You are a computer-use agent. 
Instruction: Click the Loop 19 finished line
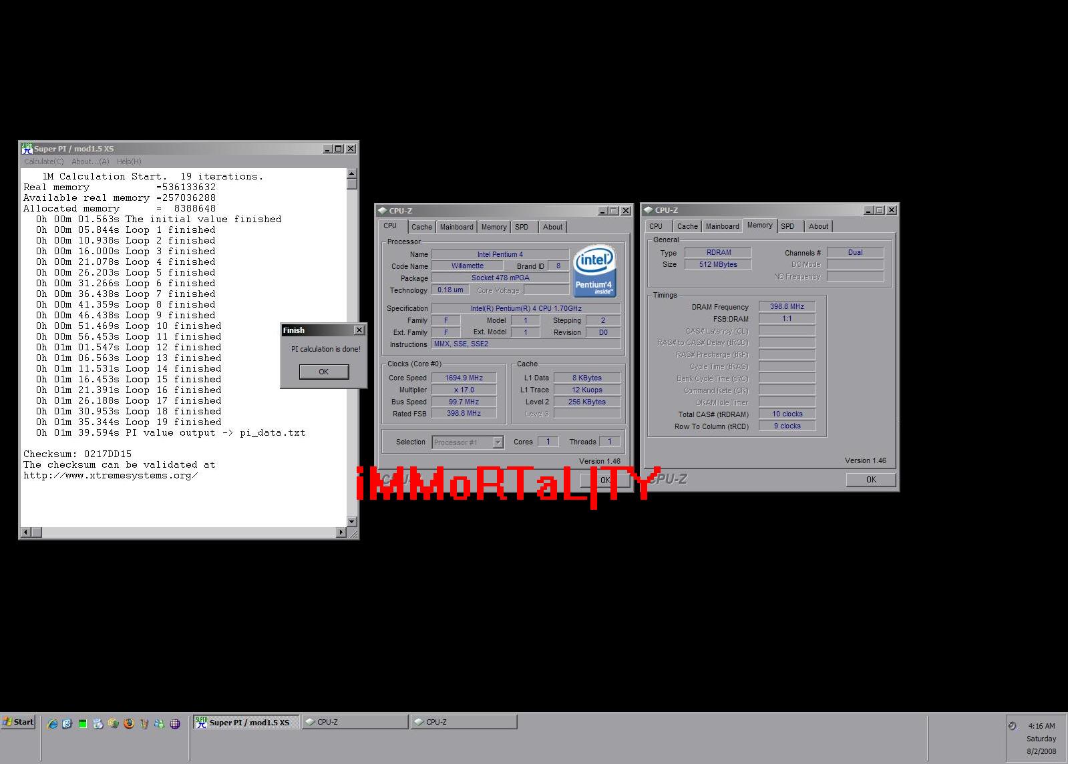(x=128, y=422)
